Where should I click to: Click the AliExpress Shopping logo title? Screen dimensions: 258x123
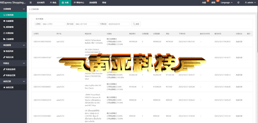[13, 3]
